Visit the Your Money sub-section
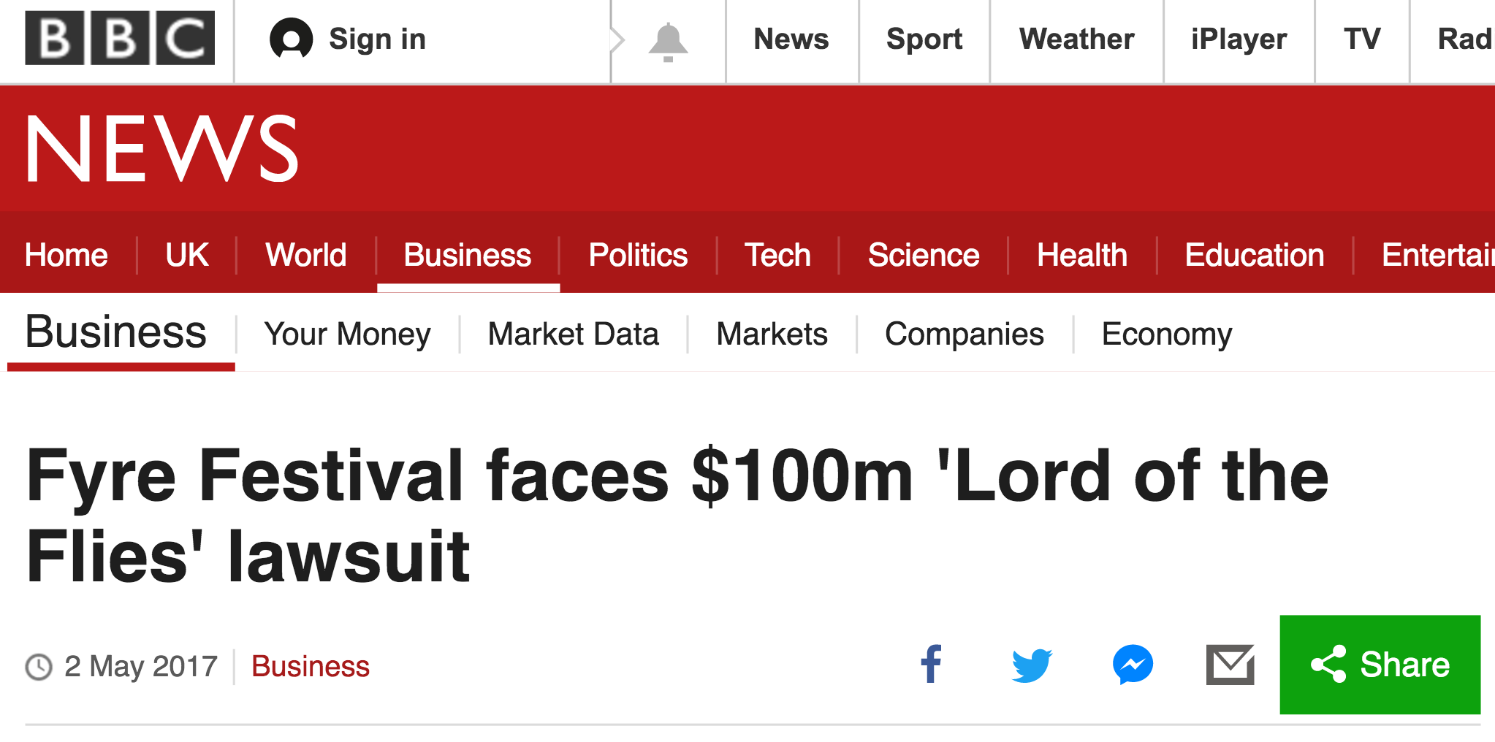This screenshot has width=1495, height=742. [347, 334]
